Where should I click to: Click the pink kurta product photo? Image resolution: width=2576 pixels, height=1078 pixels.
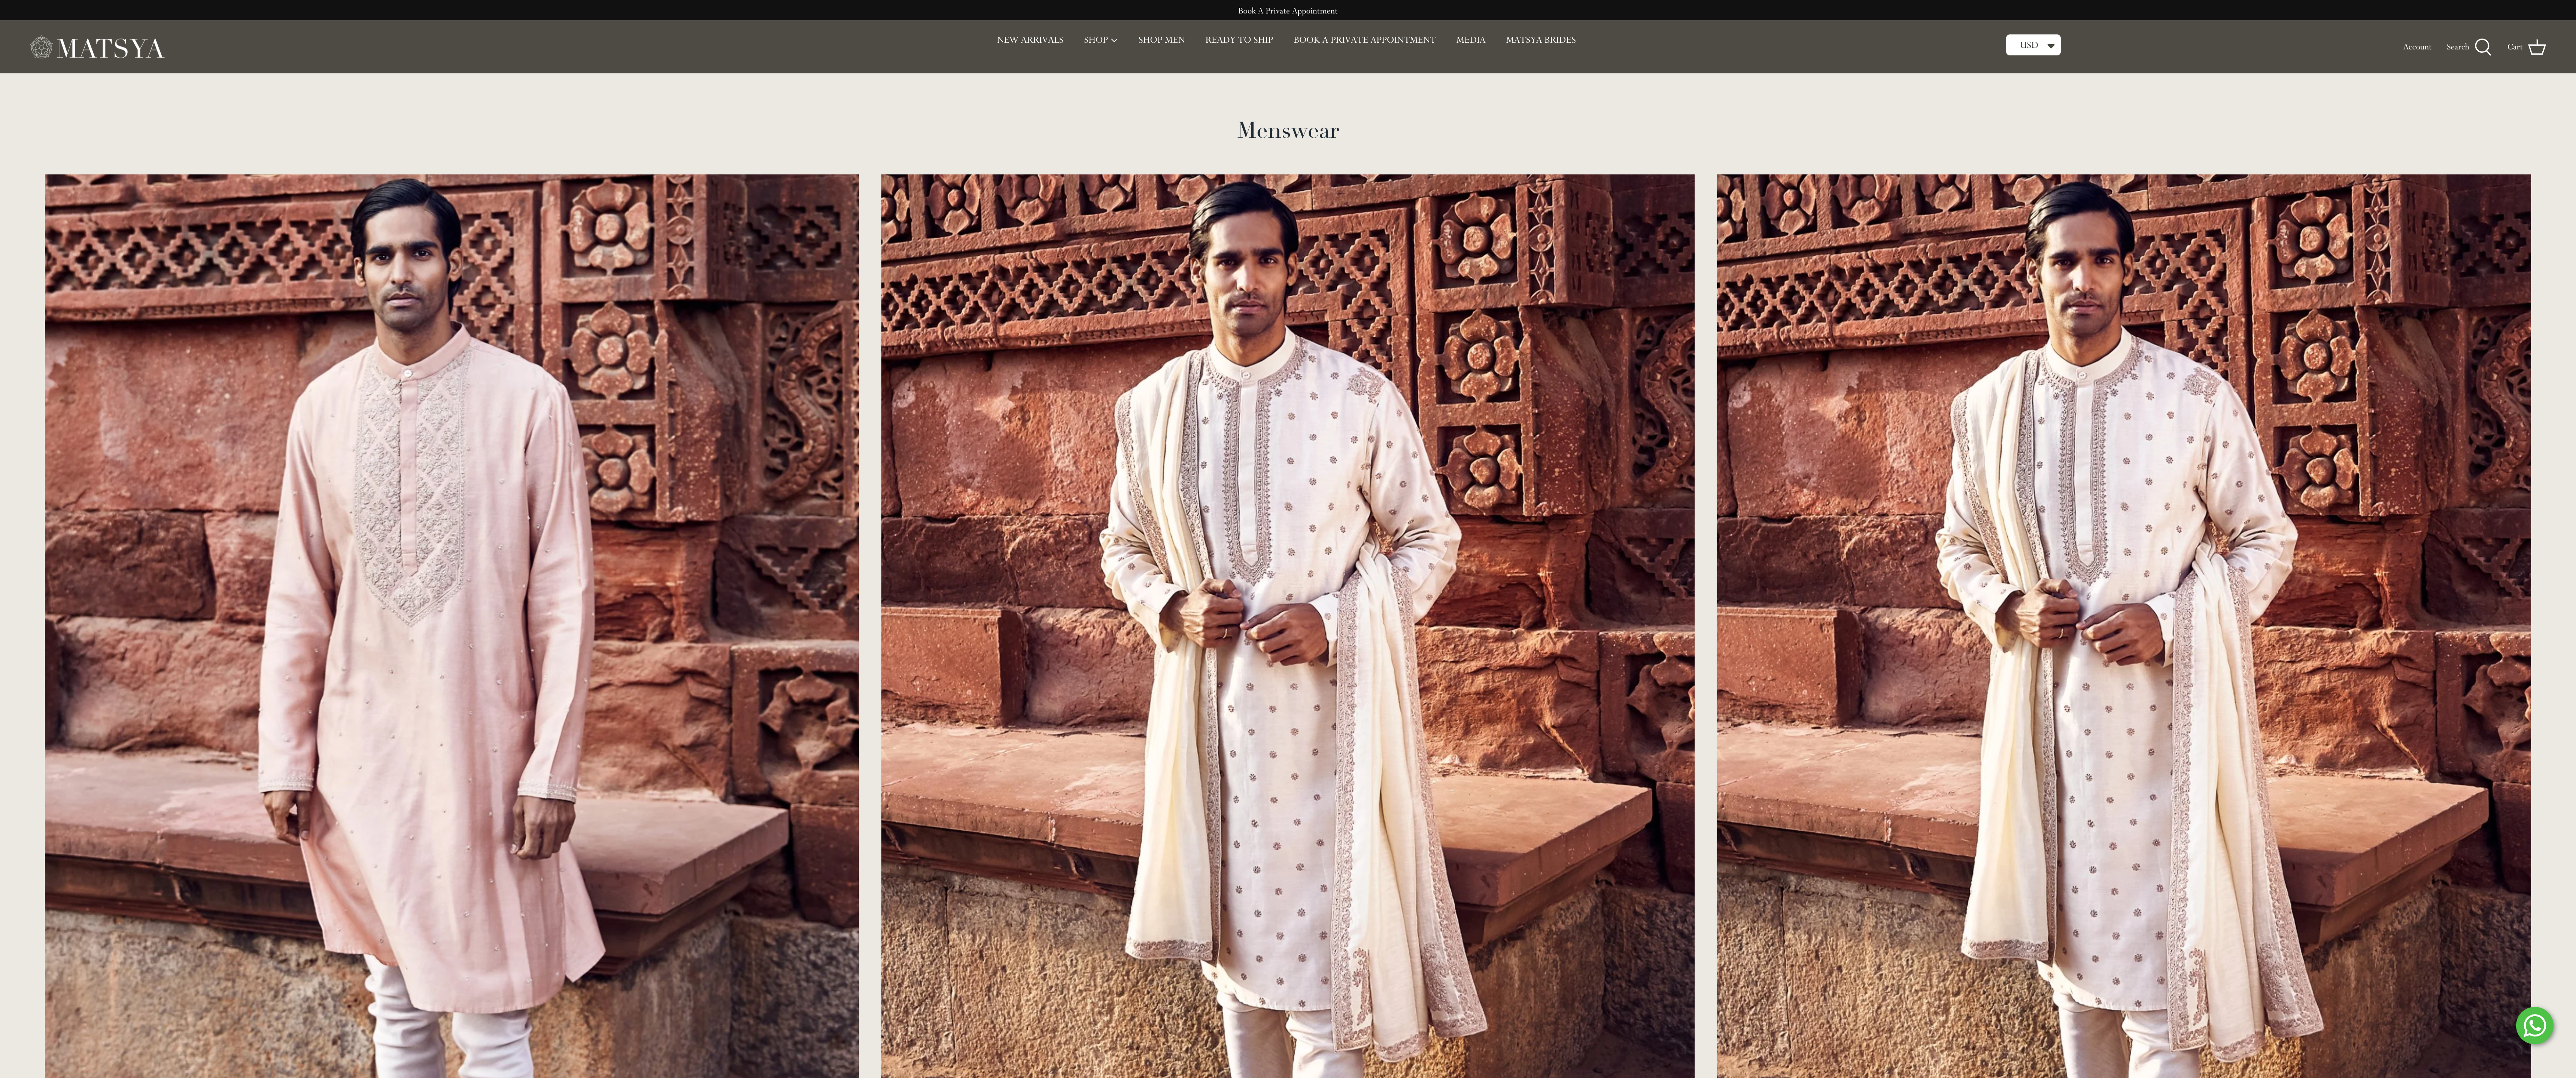(451, 620)
